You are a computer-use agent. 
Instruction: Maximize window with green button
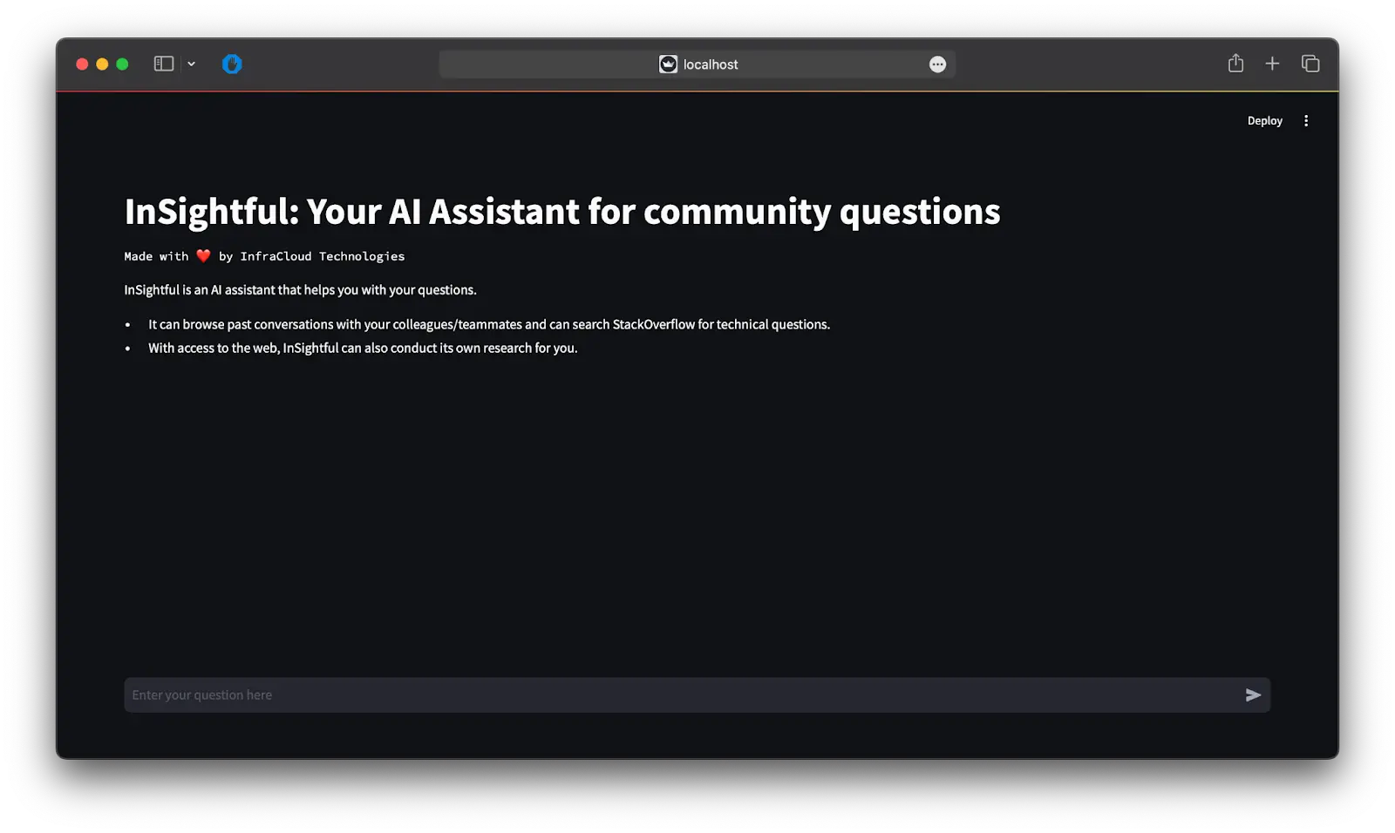tap(122, 64)
